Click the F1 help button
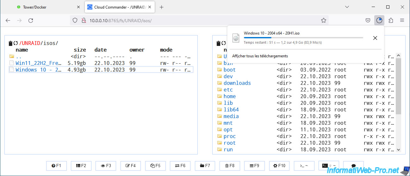 tap(56, 166)
